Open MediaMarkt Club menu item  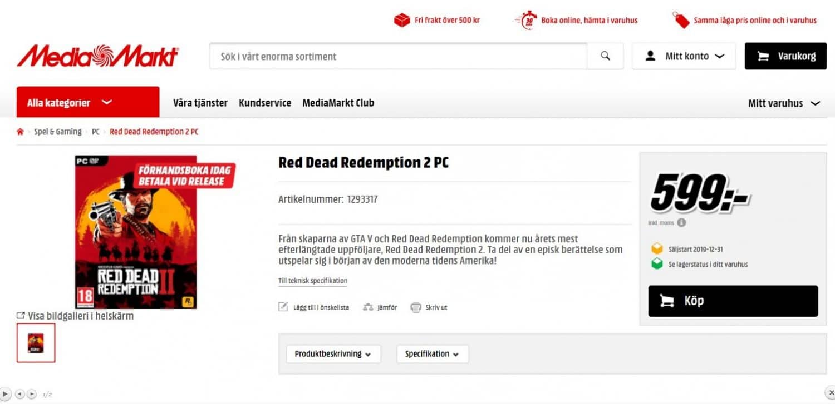pyautogui.click(x=338, y=103)
